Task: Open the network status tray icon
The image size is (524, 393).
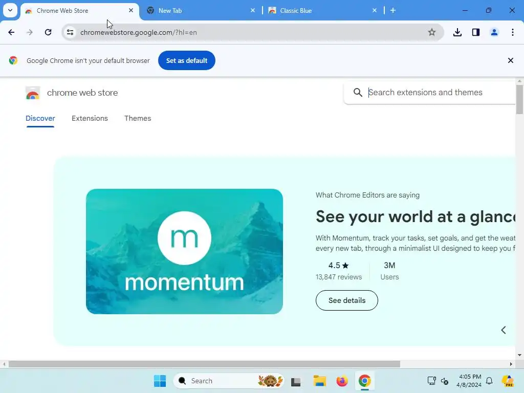Action: 432,381
